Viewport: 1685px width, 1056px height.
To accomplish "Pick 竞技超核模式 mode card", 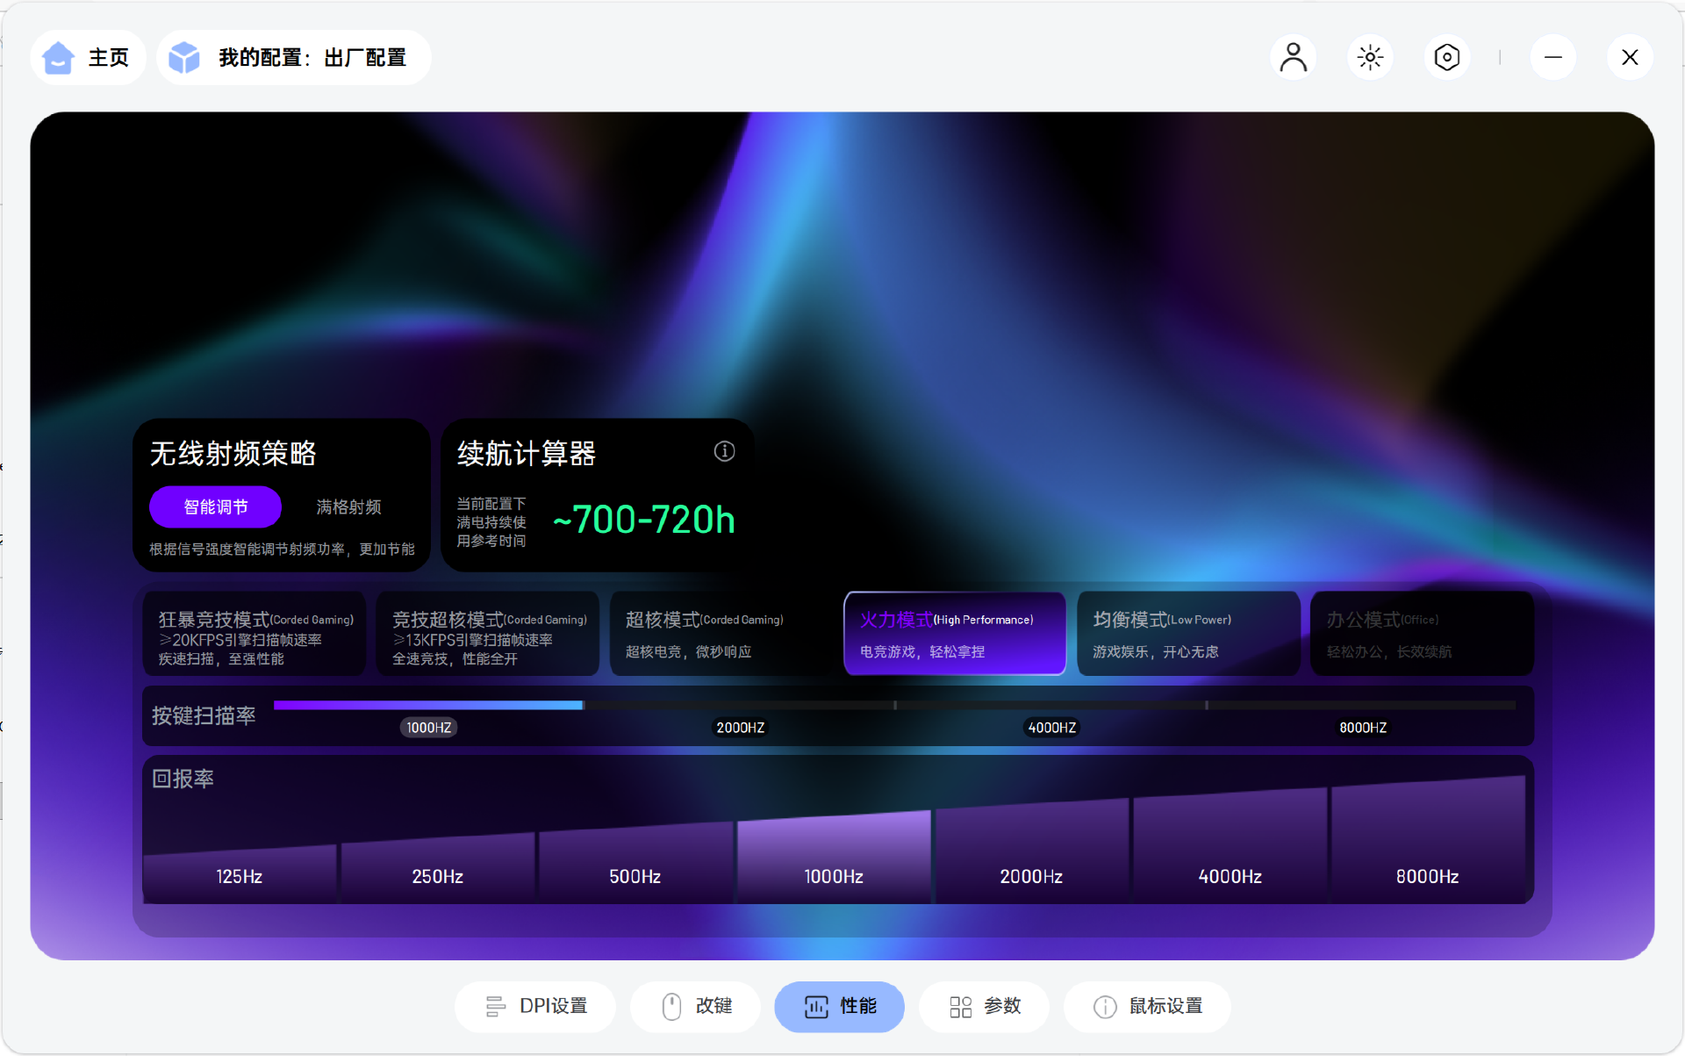I will point(488,634).
